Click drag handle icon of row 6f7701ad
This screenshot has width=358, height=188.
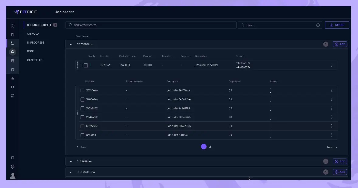81,65
